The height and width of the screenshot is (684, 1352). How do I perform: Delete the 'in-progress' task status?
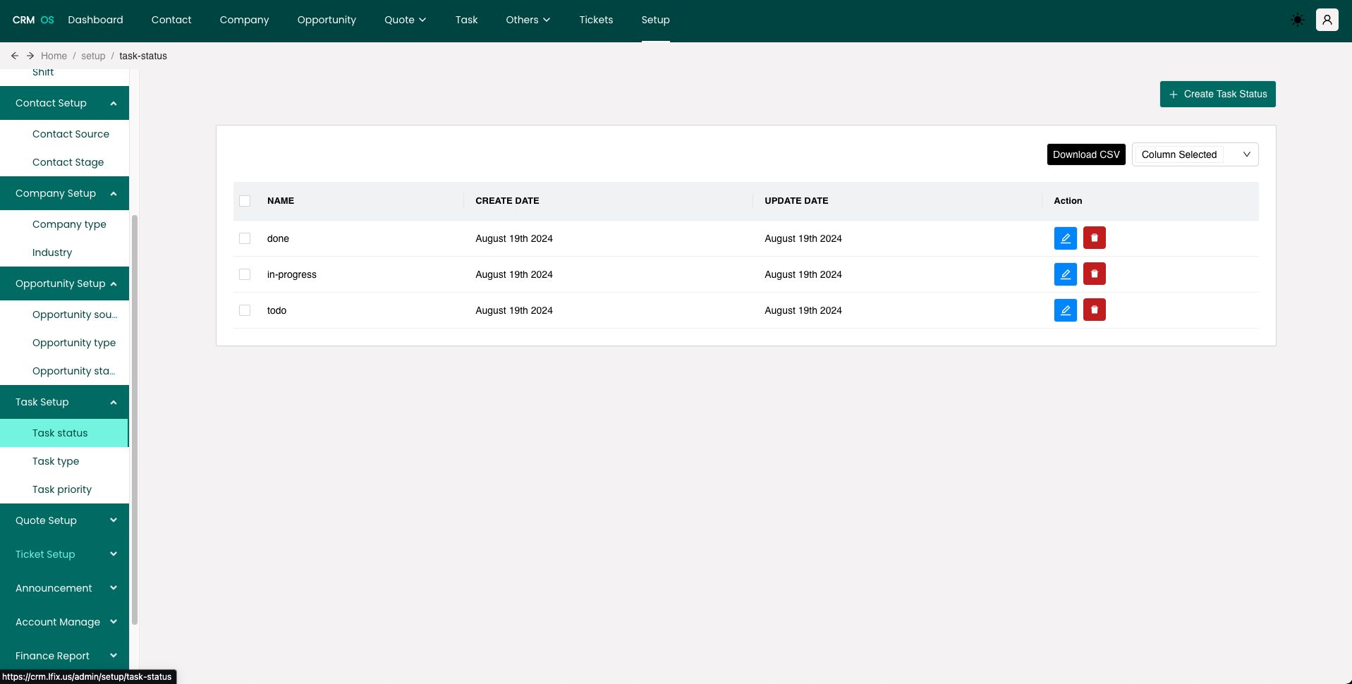(x=1094, y=274)
